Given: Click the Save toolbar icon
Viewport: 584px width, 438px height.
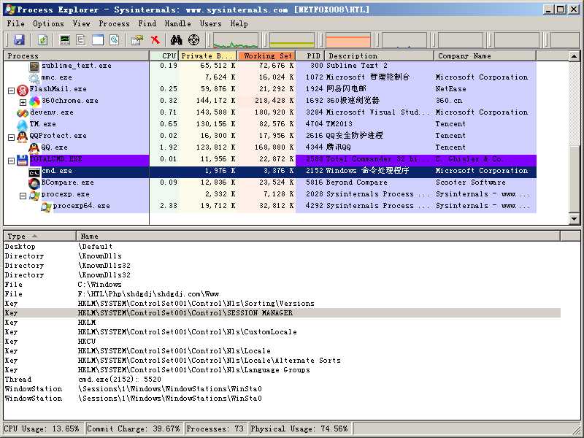Looking at the screenshot, I should click(x=19, y=40).
